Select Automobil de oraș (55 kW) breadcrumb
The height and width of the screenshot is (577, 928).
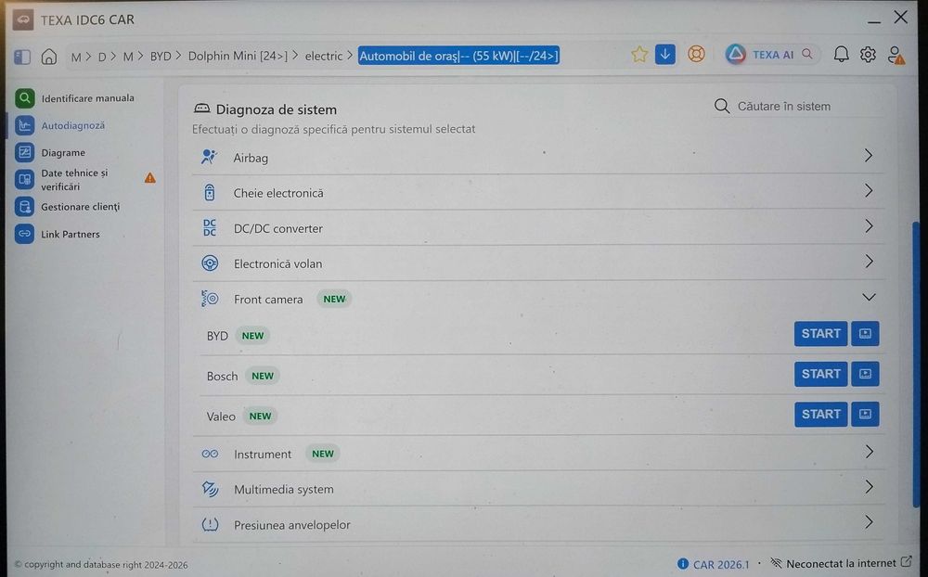[x=458, y=56]
